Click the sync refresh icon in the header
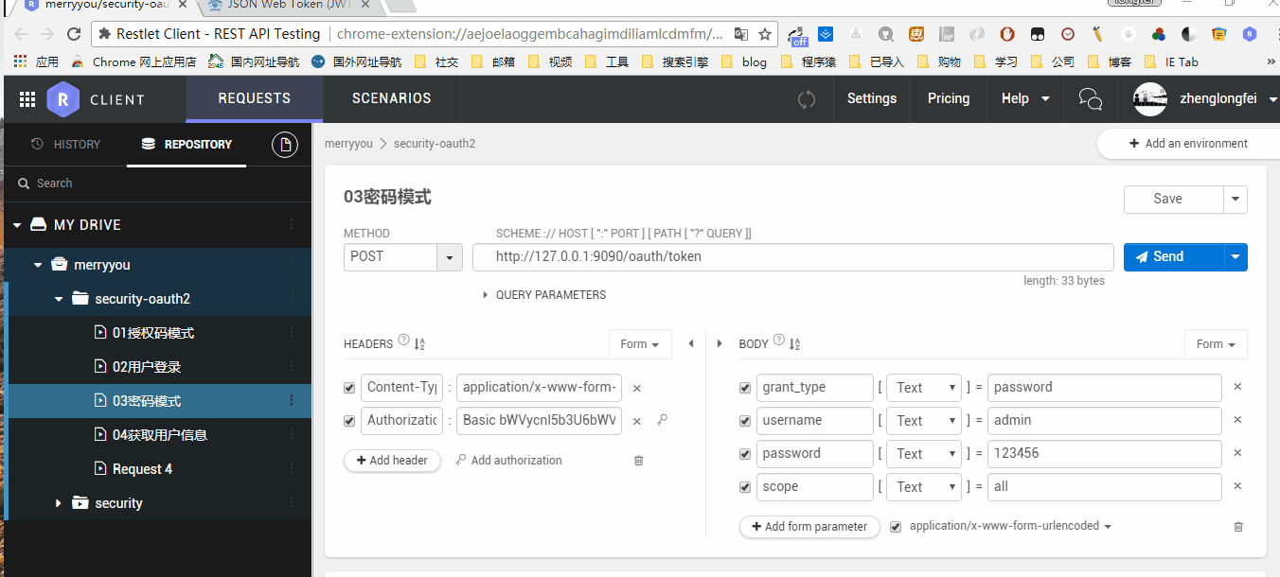 pyautogui.click(x=807, y=99)
